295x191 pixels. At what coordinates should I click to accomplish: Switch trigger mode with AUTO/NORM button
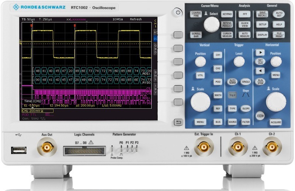[232, 81]
